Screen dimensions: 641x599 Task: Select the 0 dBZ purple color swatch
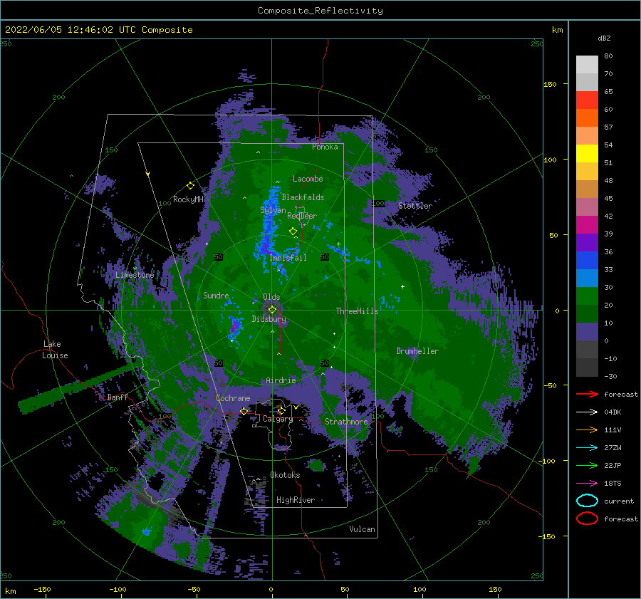pos(587,331)
